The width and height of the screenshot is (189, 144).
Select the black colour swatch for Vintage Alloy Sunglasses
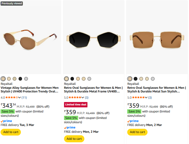pos(20,79)
